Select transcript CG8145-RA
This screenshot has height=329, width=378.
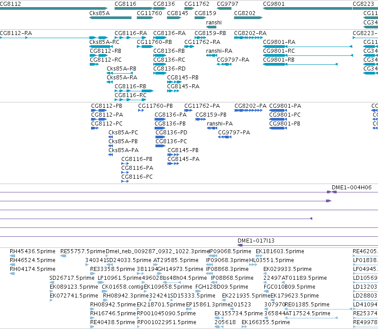[x=183, y=86]
